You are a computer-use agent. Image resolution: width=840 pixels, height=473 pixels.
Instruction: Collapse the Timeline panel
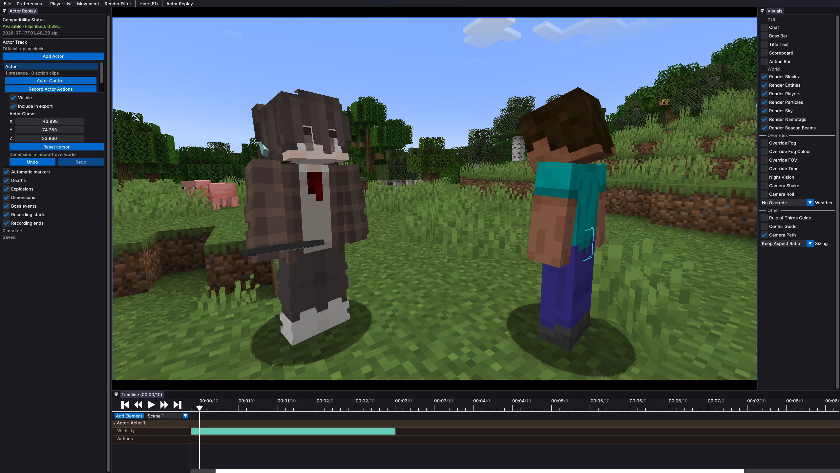[x=116, y=394]
